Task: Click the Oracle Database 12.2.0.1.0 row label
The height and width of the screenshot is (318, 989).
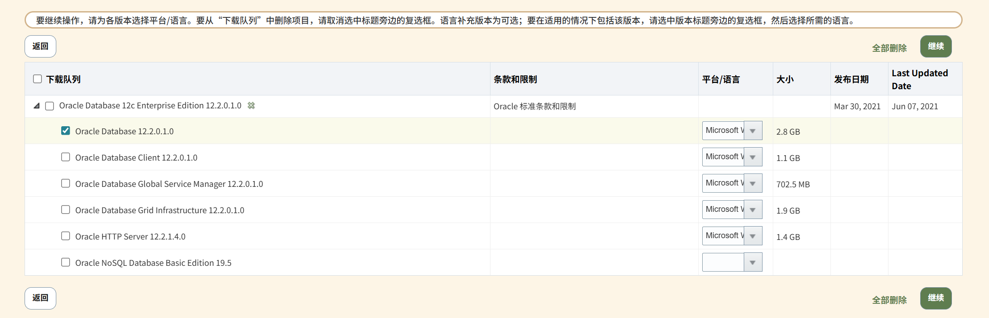Action: pos(124,131)
